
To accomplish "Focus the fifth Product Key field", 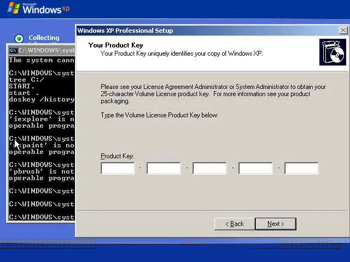I will pyautogui.click(x=301, y=168).
